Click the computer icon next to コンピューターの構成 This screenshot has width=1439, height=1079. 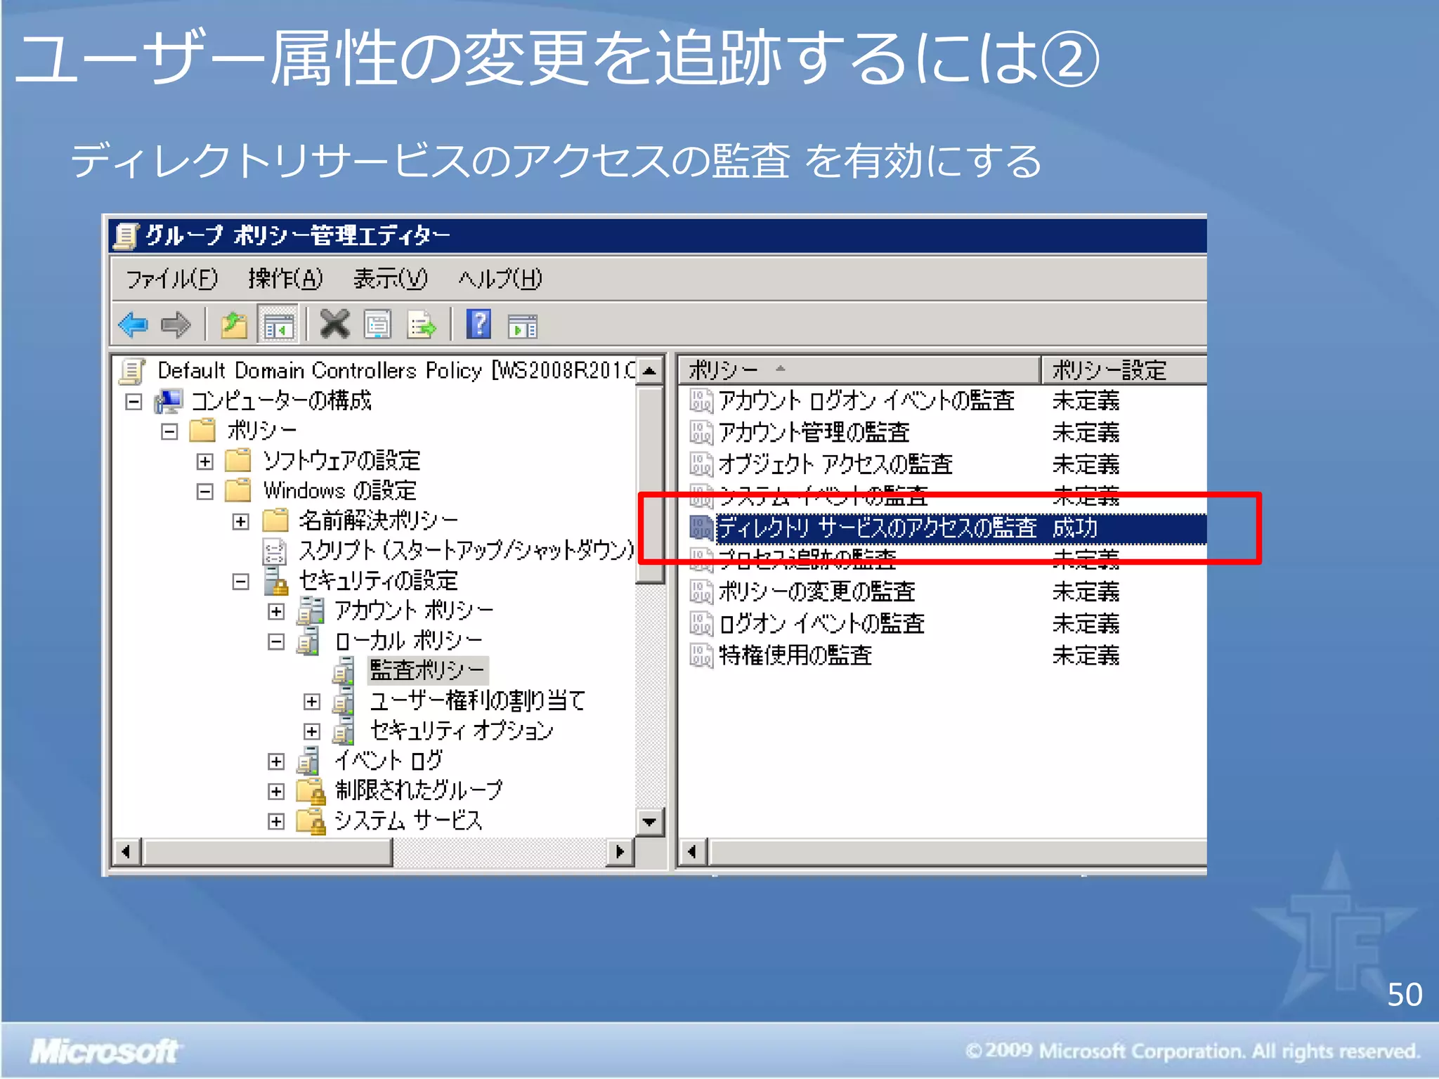click(169, 401)
